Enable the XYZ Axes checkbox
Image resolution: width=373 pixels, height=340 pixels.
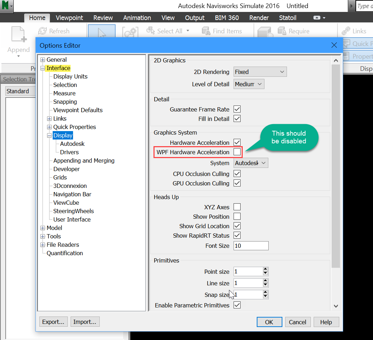(237, 207)
